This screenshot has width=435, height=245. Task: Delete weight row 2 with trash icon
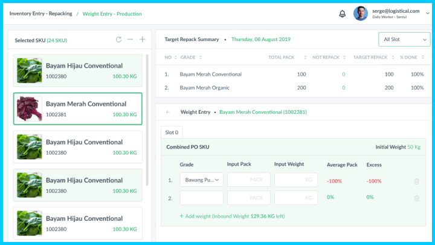pos(416,198)
